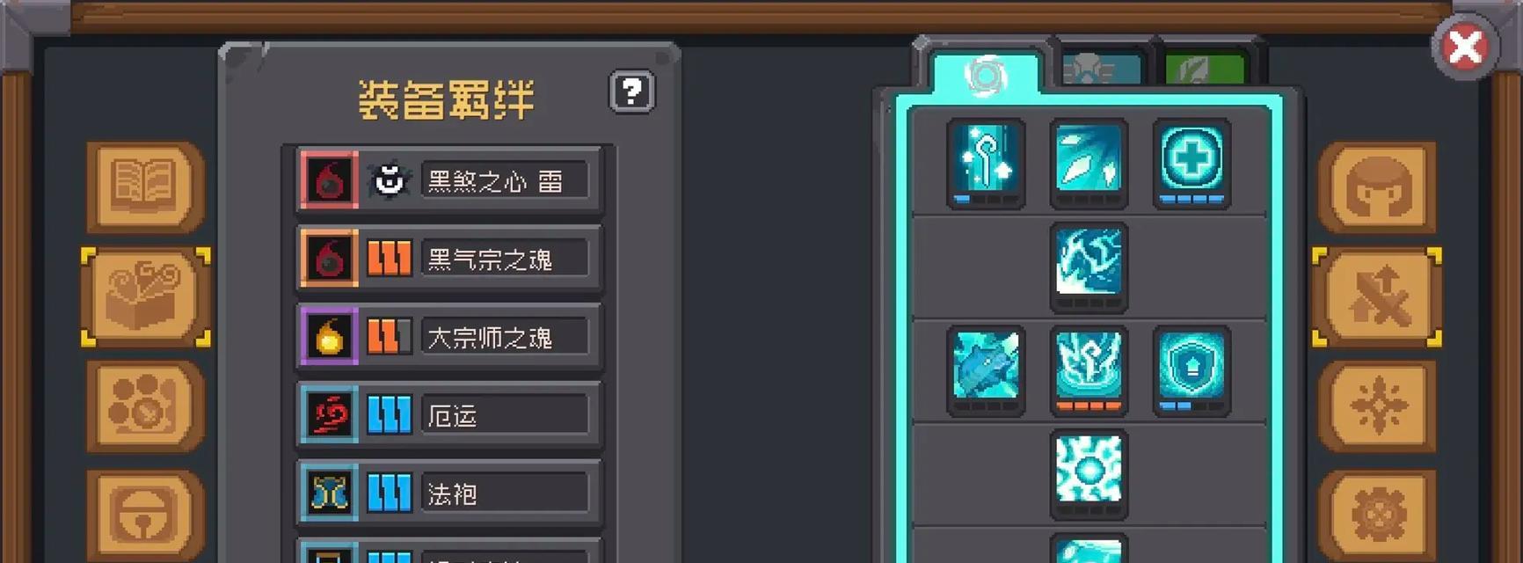Choose the 厄运 bond row
1523x563 pixels.
tap(450, 415)
